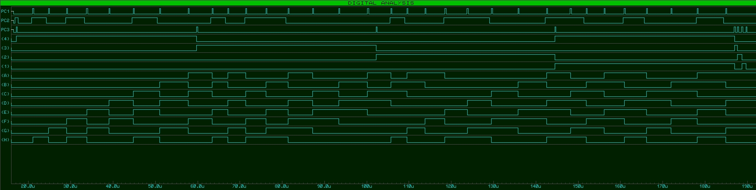The width and height of the screenshot is (756, 190).
Task: Click the 190u time axis marker
Action: tap(747, 186)
